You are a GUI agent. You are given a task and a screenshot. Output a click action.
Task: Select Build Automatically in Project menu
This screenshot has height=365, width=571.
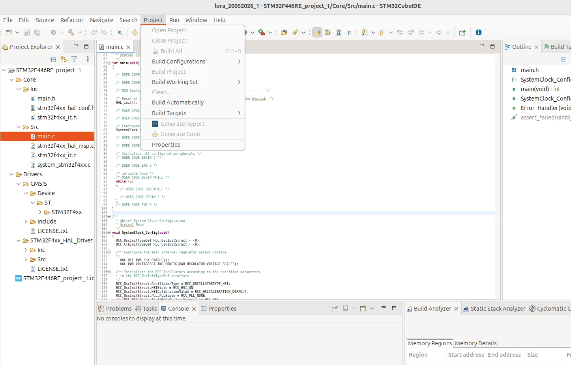(193, 102)
